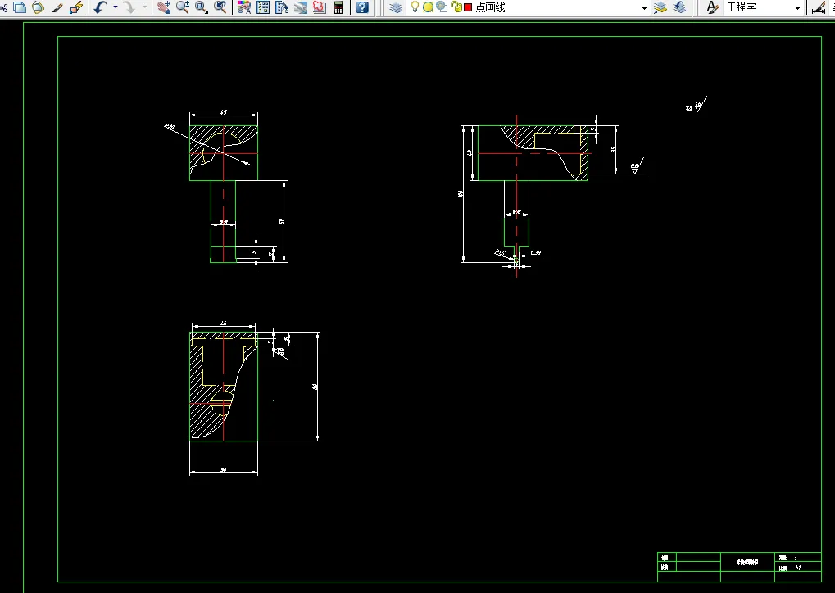Toggle the layer freeze sun icon
This screenshot has height=593, width=835.
[428, 7]
